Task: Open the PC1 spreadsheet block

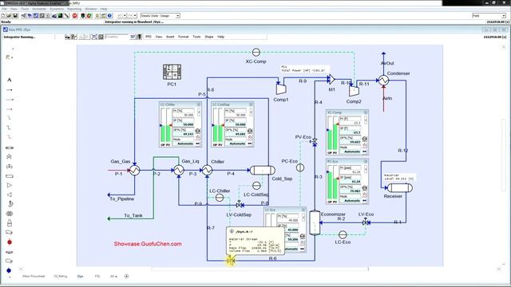Action: click(x=172, y=72)
